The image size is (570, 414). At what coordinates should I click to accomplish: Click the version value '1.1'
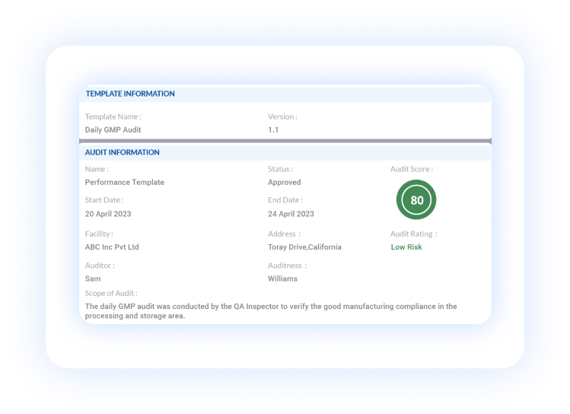click(x=273, y=130)
